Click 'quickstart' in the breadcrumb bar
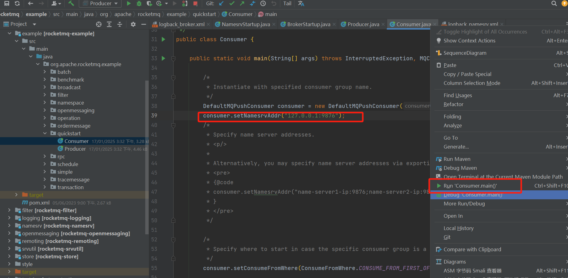568x278 pixels. (x=204, y=14)
